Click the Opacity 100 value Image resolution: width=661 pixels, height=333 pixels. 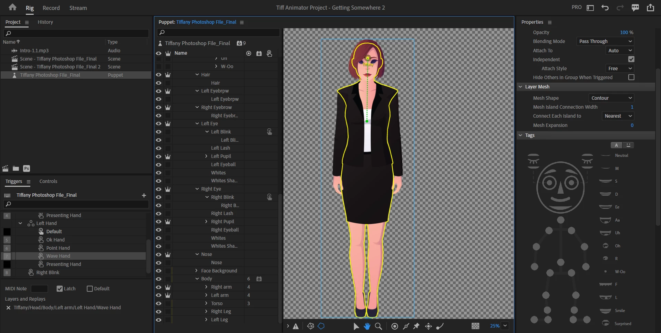tap(624, 32)
